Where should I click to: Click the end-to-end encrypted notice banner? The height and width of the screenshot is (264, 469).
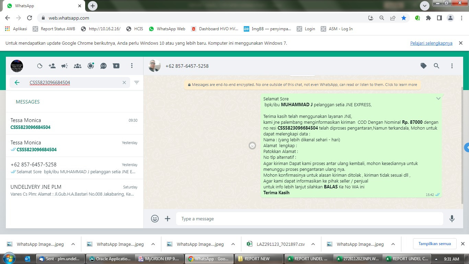pos(302,85)
